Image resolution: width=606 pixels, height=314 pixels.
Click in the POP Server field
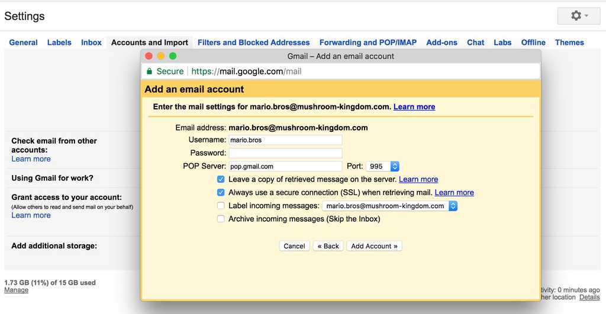pos(285,166)
